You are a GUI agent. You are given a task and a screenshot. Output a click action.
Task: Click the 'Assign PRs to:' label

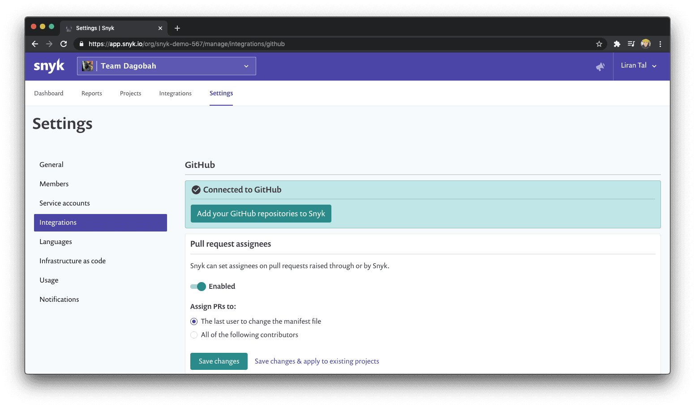pyautogui.click(x=213, y=307)
